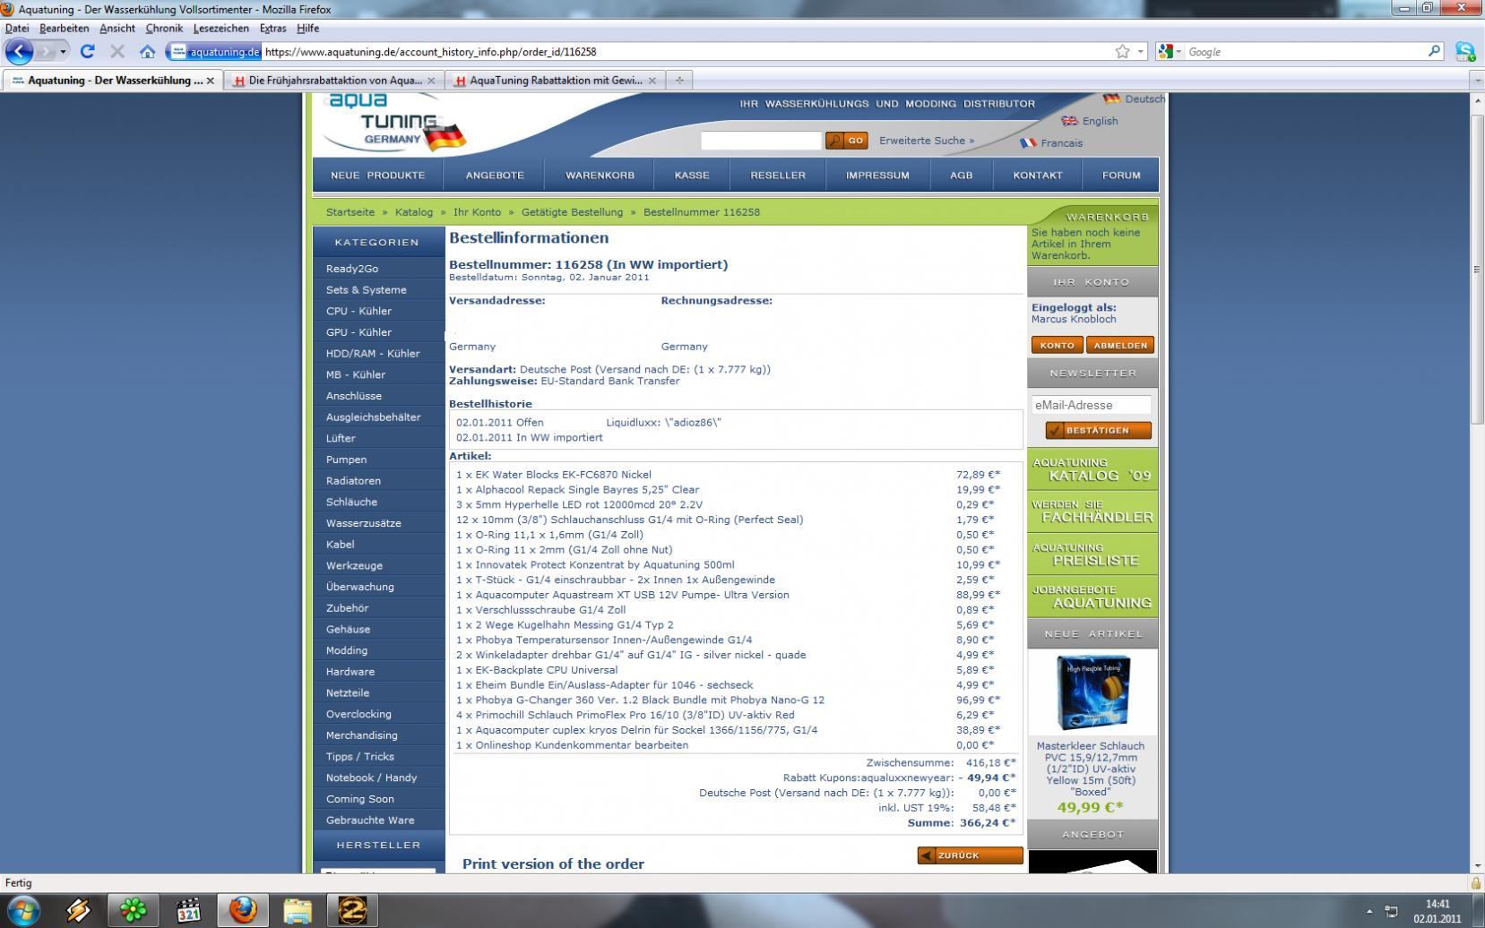The width and height of the screenshot is (1485, 928).
Task: Click Getätigte Bestellung breadcrumb
Action: point(572,212)
